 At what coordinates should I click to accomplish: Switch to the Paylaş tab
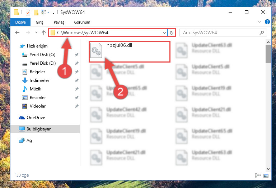59,22
